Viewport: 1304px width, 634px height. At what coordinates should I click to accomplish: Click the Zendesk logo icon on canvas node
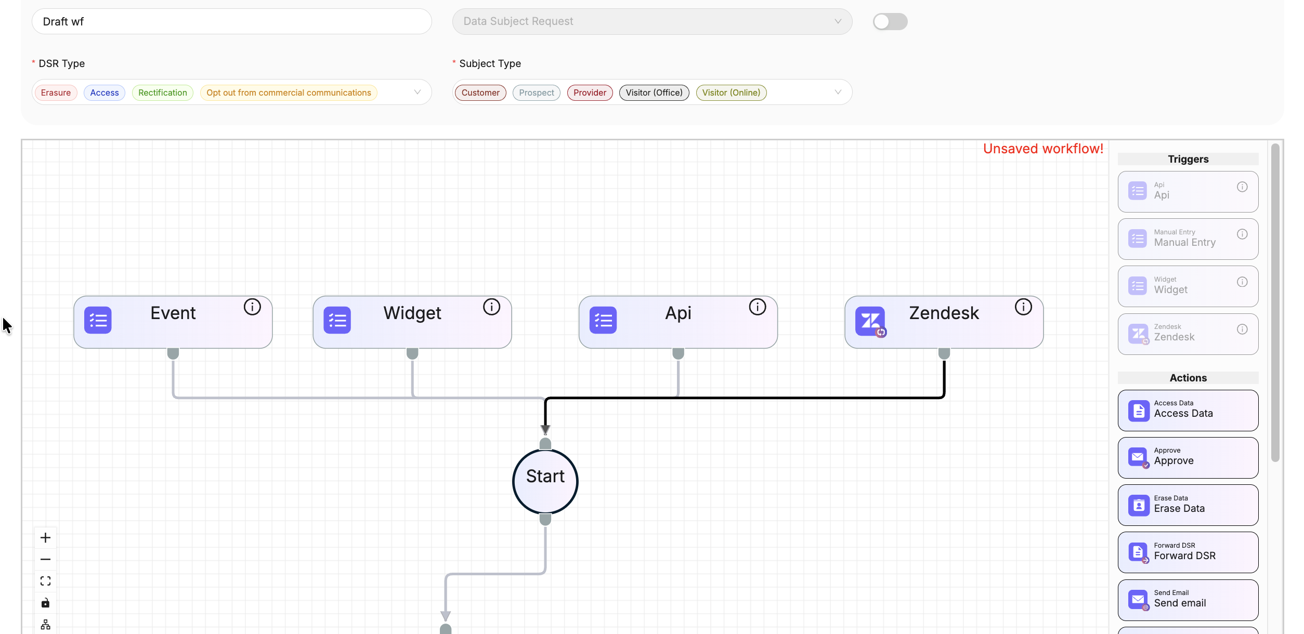870,321
